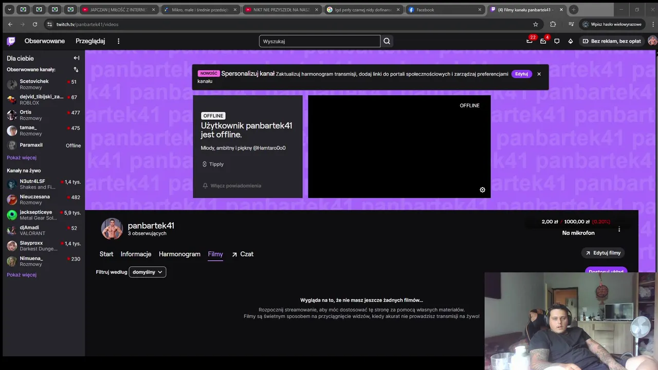Switch to the Facebook browser tab
Viewport: 658px width, 370px height.
click(444, 9)
